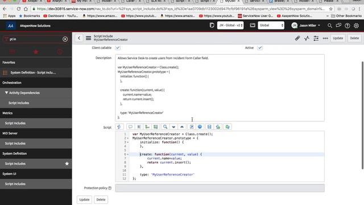Uncheck the Active checkbox
364x205 pixels.
[260, 48]
